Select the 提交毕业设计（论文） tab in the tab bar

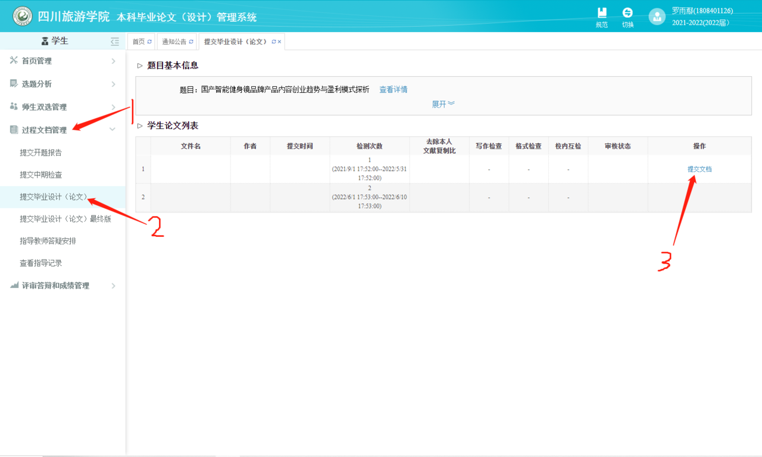click(236, 42)
